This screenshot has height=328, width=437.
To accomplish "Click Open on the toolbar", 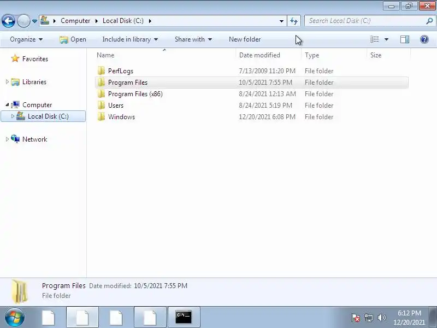I will point(73,39).
